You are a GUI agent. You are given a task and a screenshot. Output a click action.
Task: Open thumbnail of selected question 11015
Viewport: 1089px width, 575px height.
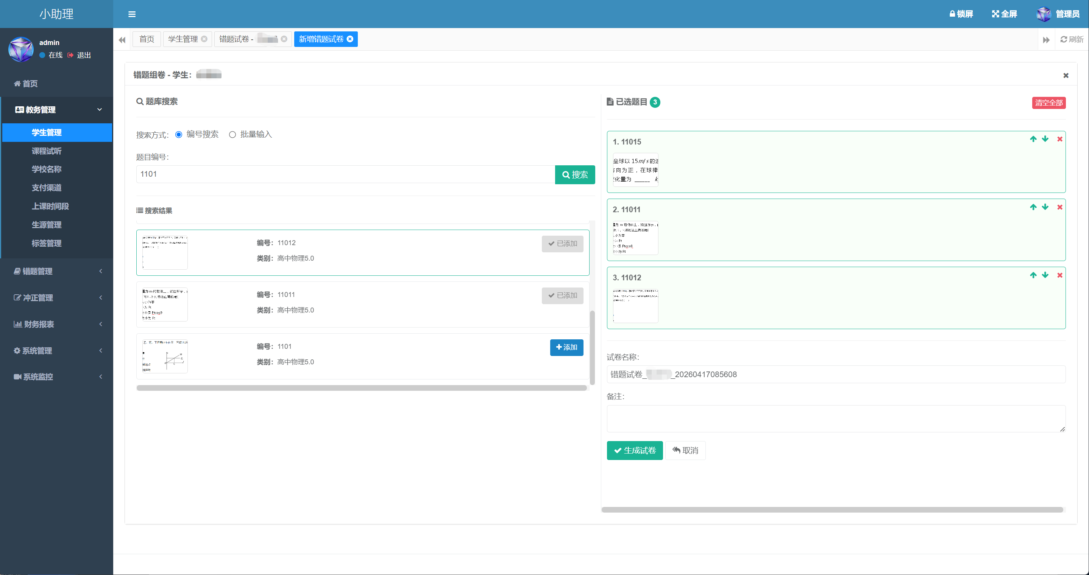(635, 170)
